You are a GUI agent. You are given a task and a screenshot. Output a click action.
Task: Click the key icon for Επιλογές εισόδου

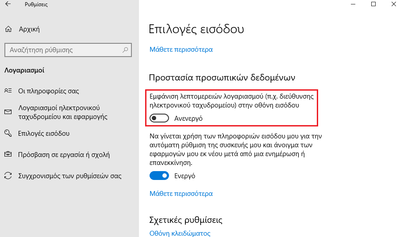(x=8, y=134)
